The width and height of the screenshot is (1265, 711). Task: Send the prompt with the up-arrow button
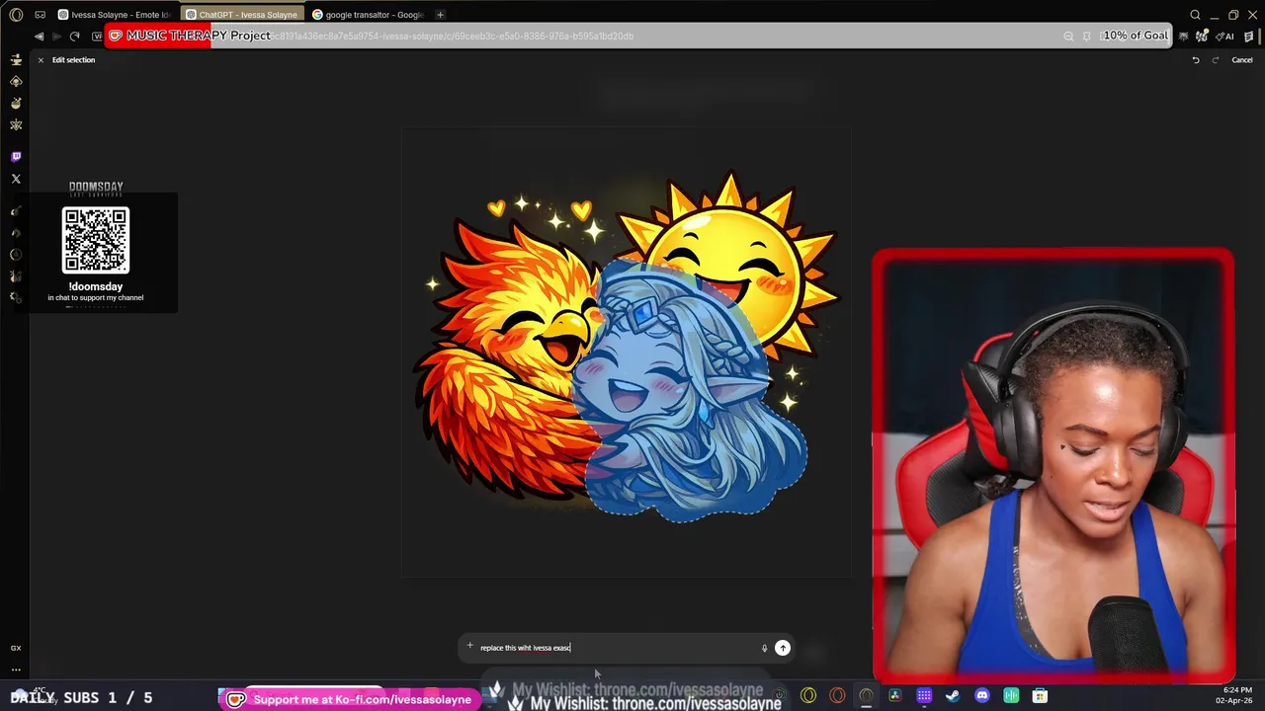pyautogui.click(x=783, y=648)
